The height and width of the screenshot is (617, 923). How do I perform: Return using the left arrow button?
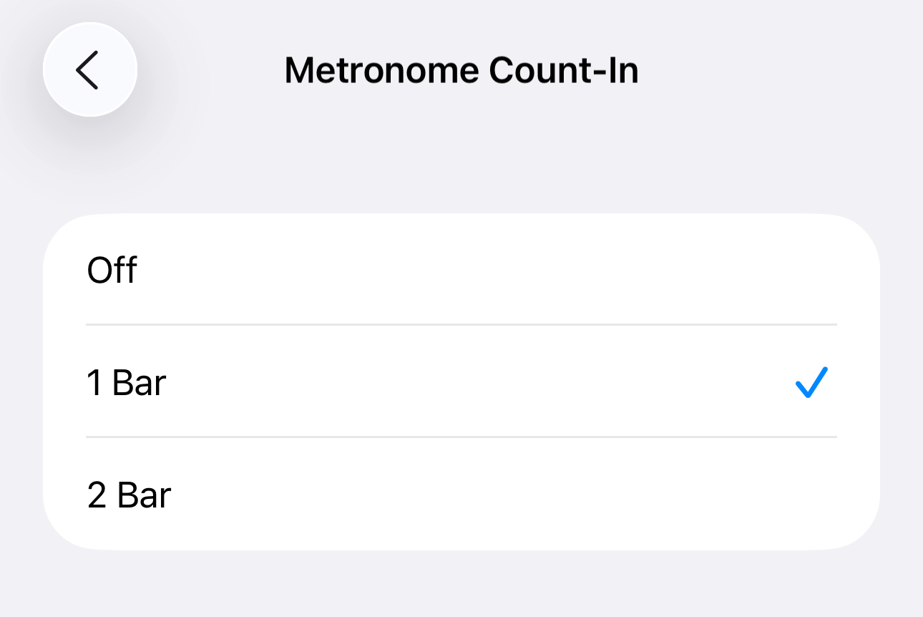pyautogui.click(x=89, y=70)
